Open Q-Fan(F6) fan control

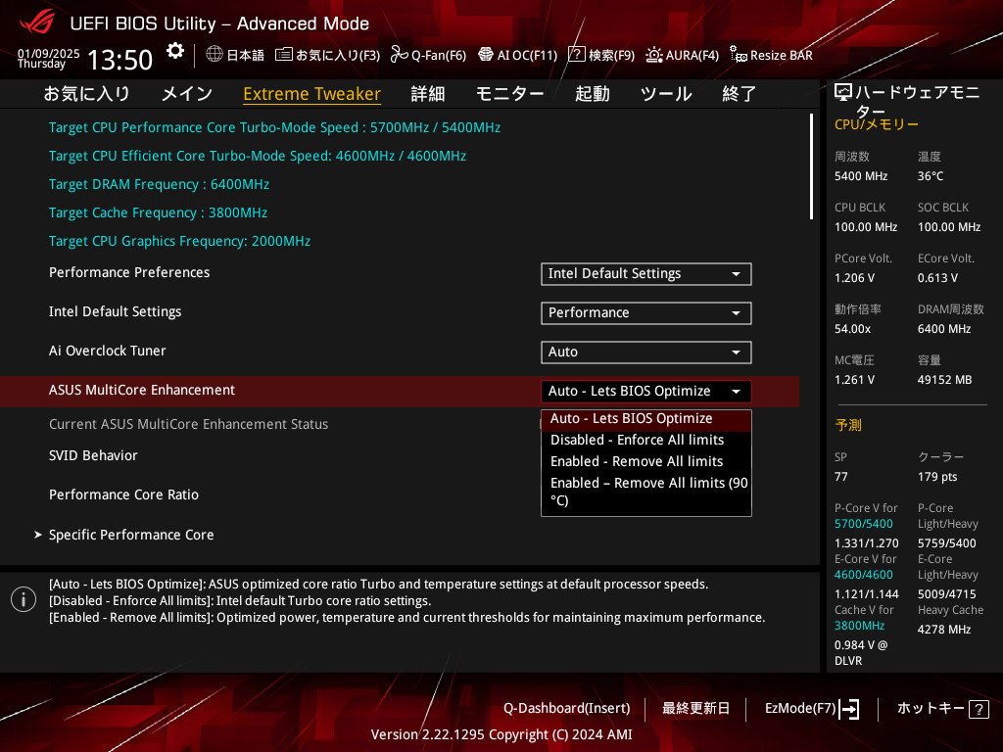(399, 55)
